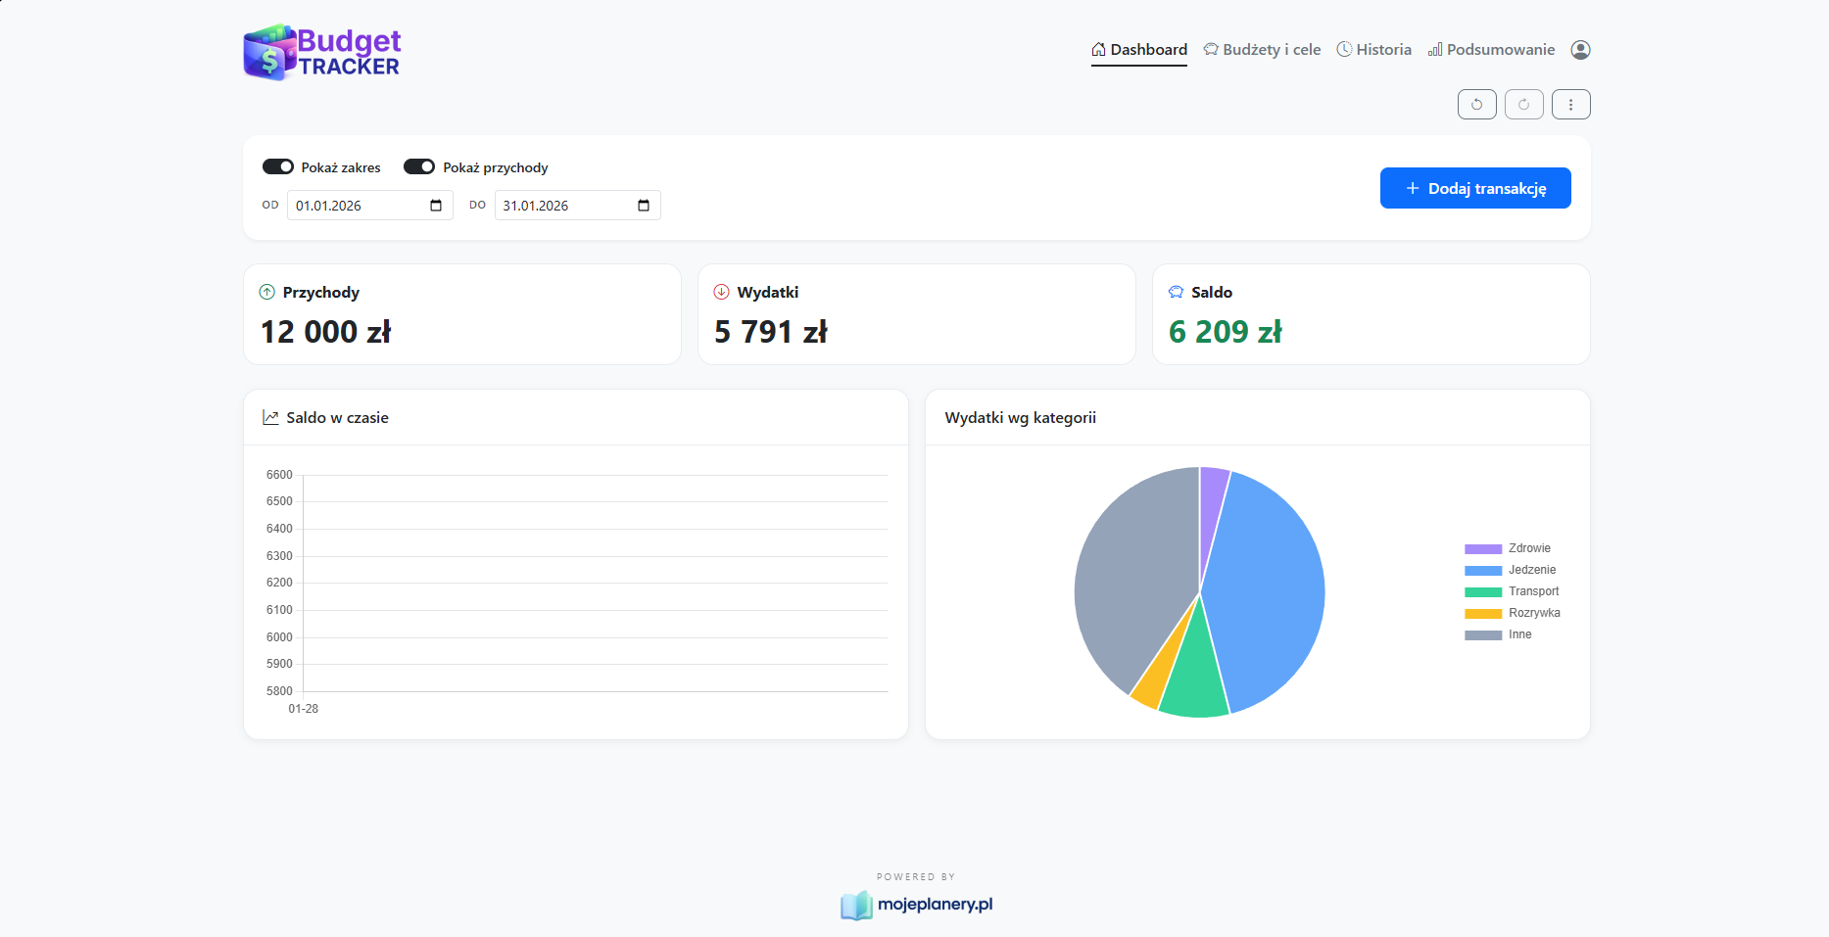This screenshot has width=1829, height=937.
Task: Click the line chart icon beside Saldo w czasie
Action: (270, 416)
